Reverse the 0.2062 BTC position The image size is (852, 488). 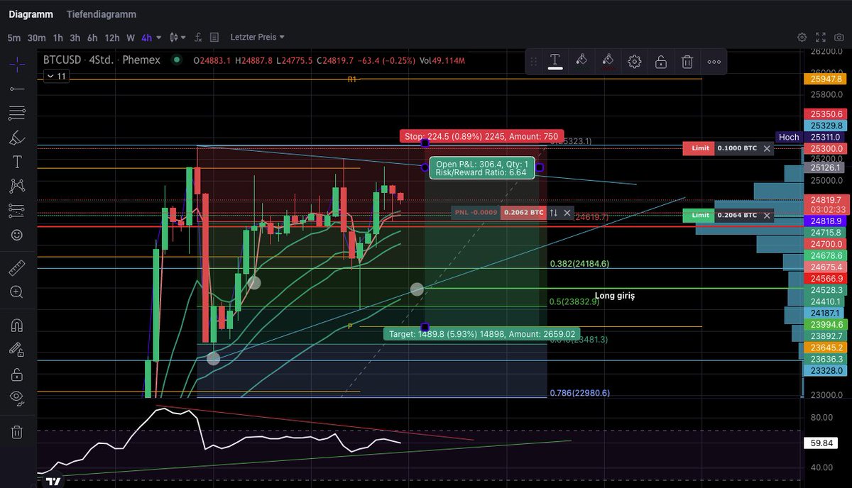tap(553, 212)
